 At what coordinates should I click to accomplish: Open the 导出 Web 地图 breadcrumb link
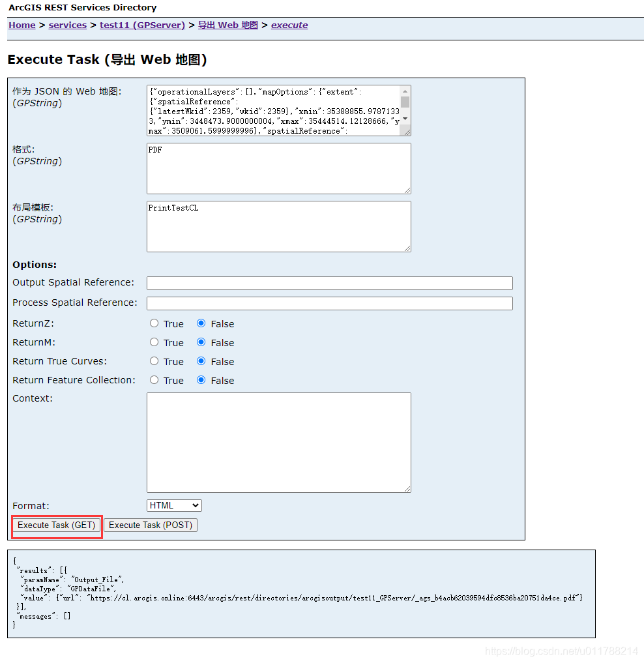(x=227, y=25)
